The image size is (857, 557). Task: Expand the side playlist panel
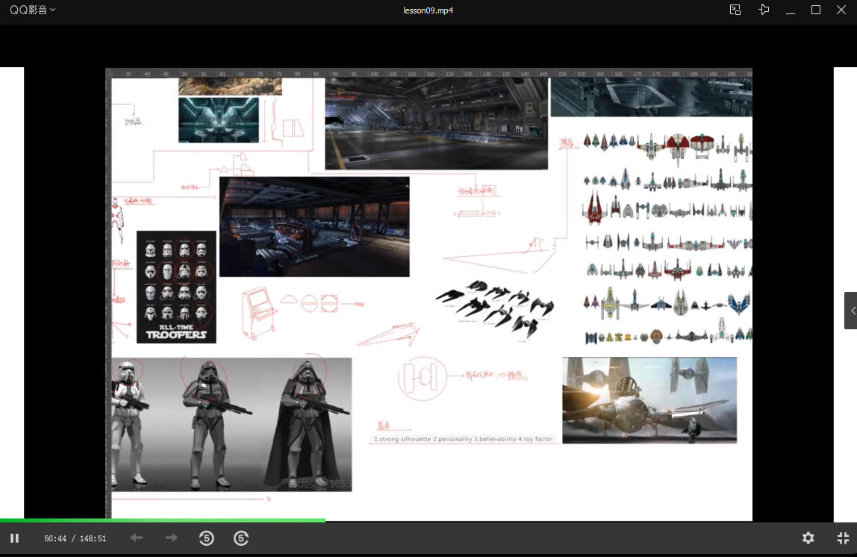(851, 311)
